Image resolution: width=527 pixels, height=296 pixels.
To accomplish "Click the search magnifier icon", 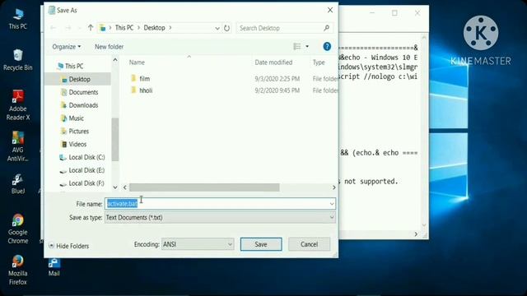I will 326,28.
